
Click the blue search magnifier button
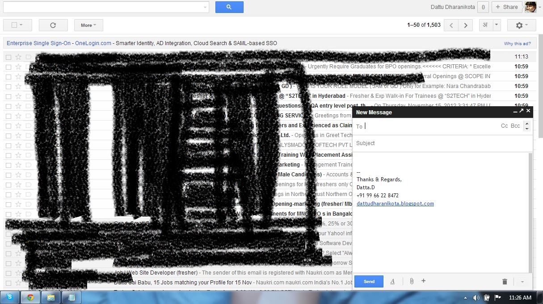229,7
